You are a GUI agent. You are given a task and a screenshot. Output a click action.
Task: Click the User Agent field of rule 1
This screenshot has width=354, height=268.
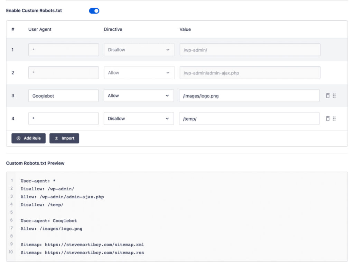click(x=63, y=50)
